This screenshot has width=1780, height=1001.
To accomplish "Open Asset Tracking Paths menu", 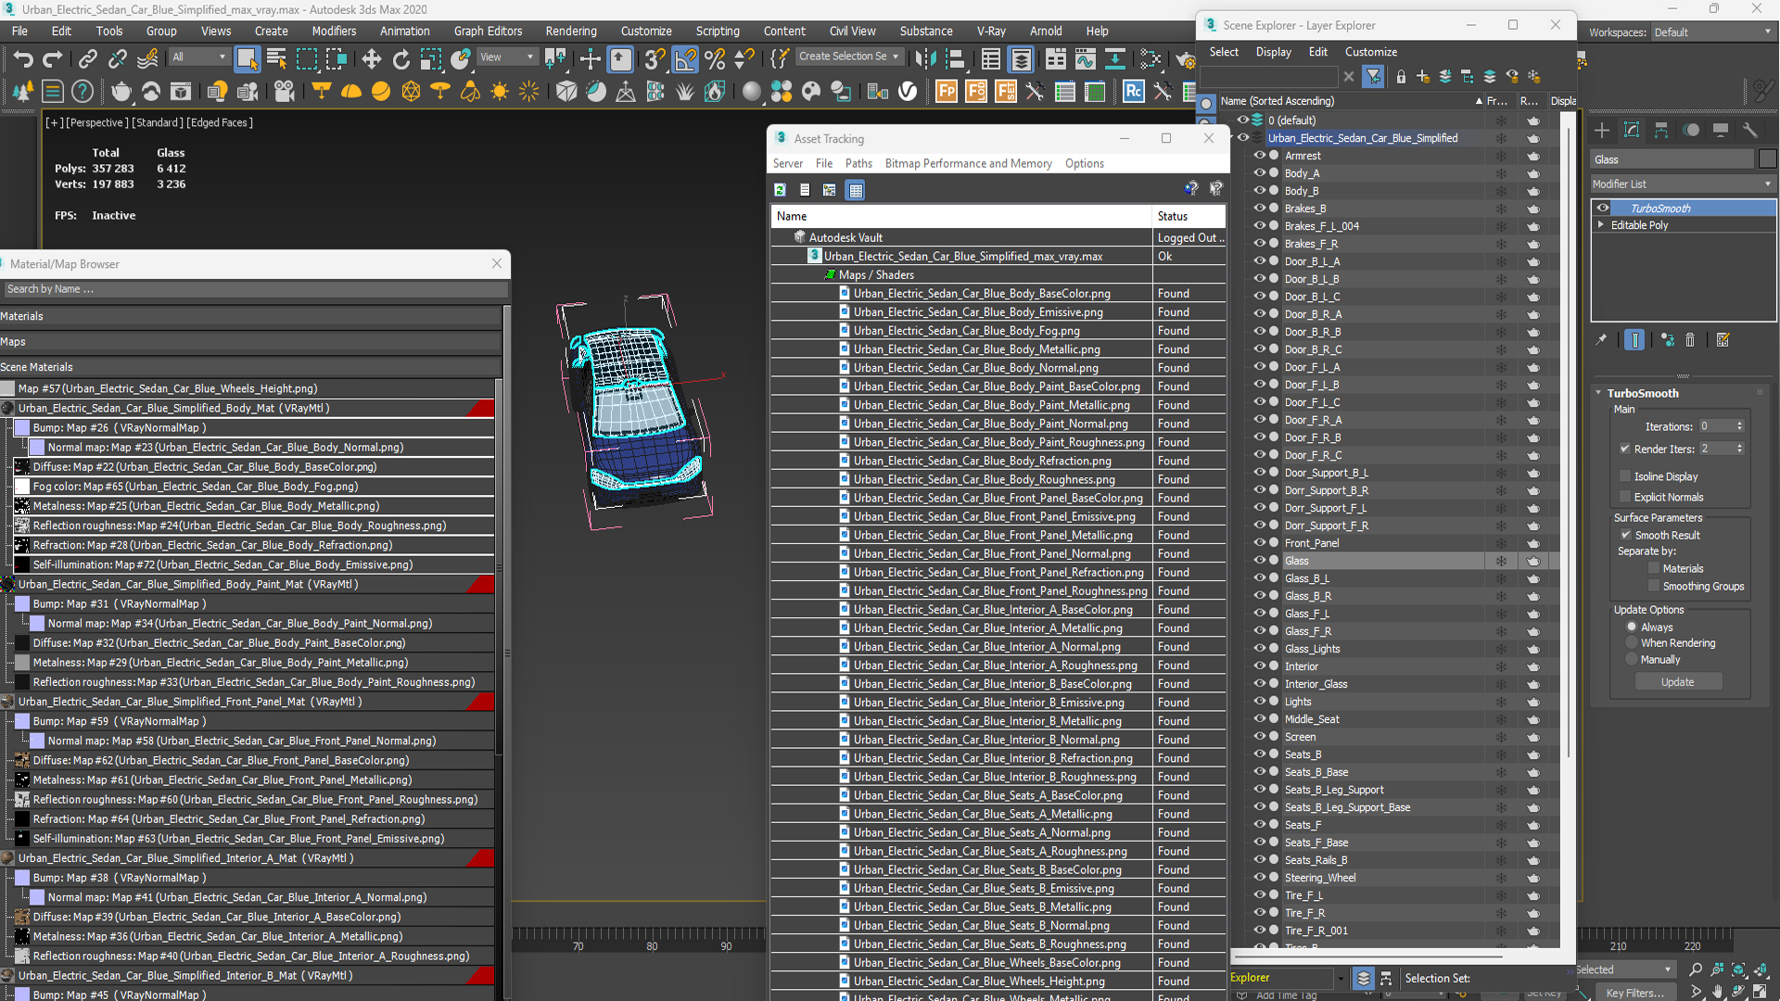I will pos(858,163).
